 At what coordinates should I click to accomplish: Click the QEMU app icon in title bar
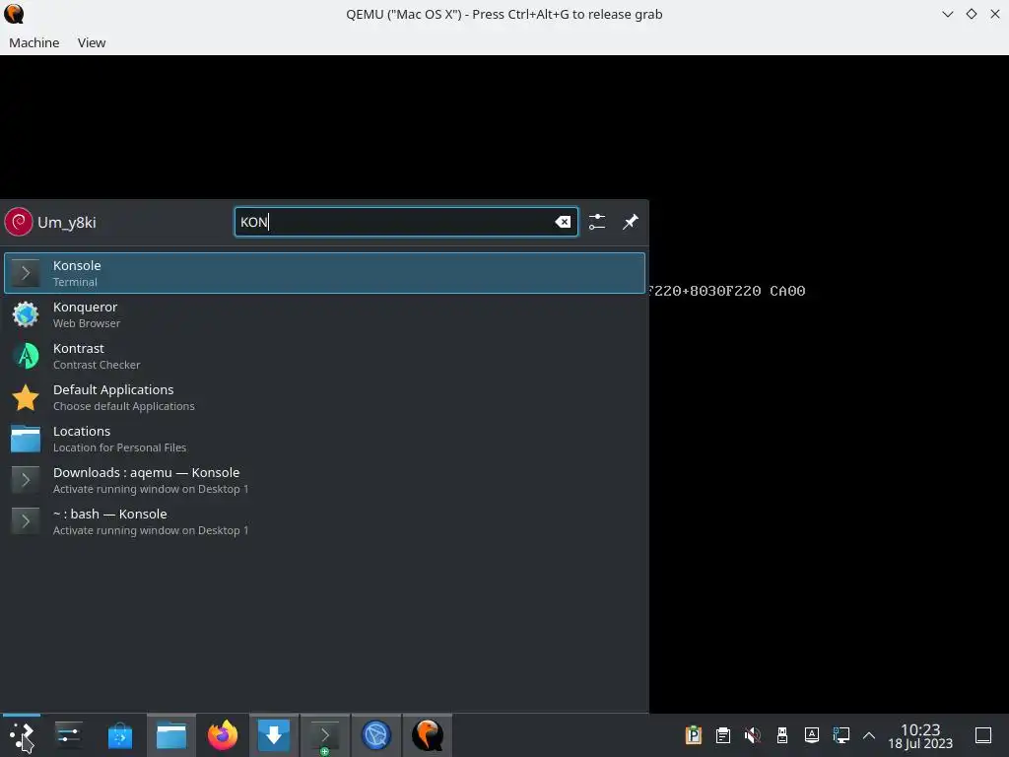(14, 14)
